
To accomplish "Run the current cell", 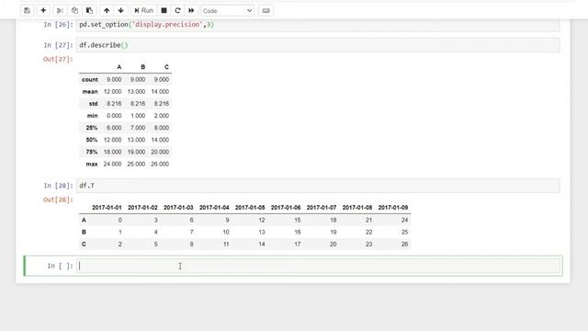I will (x=143, y=10).
